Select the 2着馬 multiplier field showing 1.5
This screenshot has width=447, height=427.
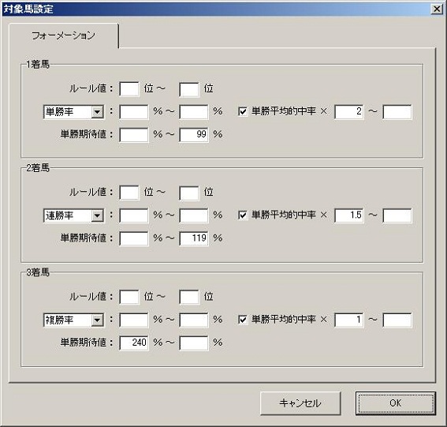[348, 215]
